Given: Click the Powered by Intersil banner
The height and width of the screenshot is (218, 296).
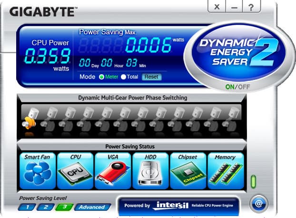Looking at the screenshot, I should pos(178,206).
